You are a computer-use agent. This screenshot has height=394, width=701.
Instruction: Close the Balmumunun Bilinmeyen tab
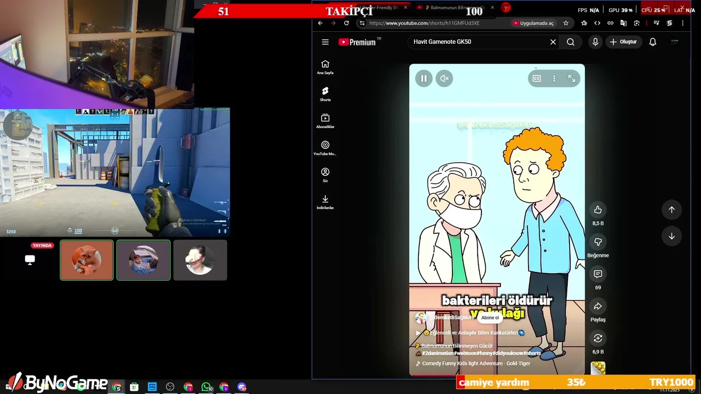click(493, 8)
